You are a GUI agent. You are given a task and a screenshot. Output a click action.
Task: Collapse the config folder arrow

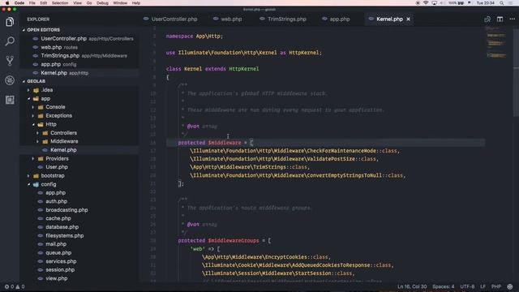click(28, 184)
